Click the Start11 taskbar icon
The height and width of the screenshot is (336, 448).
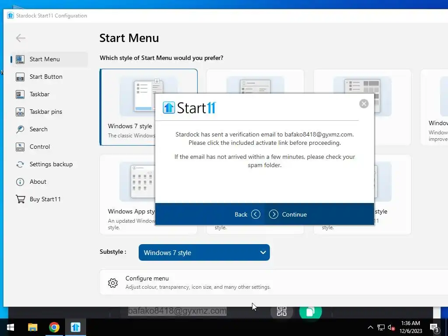point(76,327)
